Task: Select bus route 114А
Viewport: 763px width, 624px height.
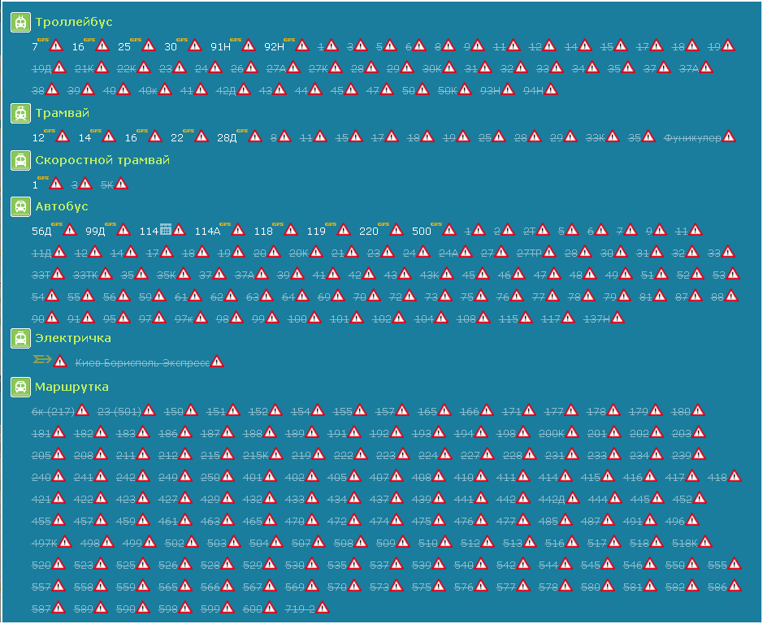Action: [207, 232]
